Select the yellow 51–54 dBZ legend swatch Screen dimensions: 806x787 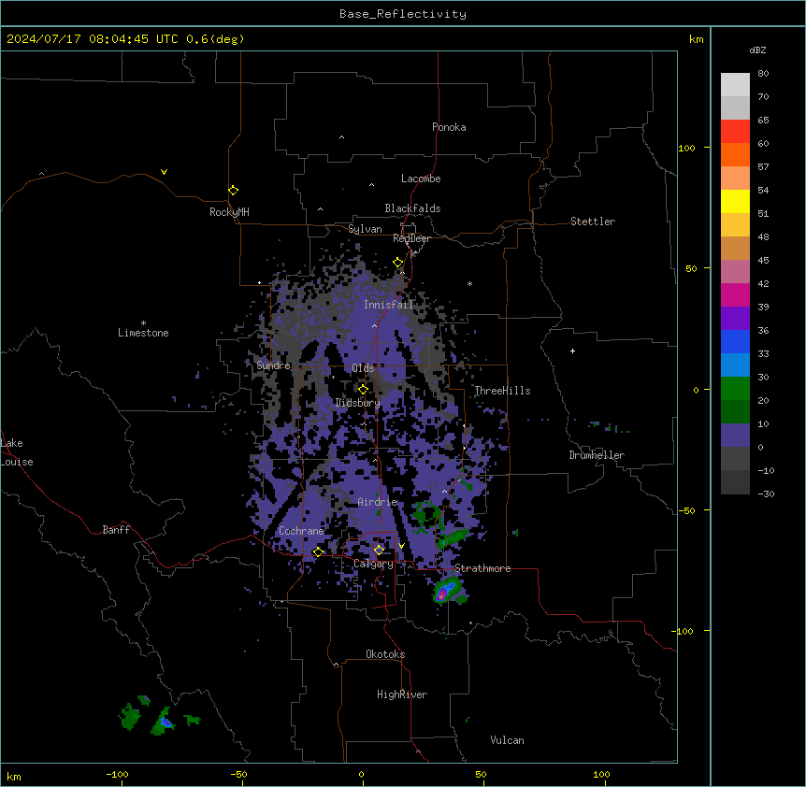(735, 201)
